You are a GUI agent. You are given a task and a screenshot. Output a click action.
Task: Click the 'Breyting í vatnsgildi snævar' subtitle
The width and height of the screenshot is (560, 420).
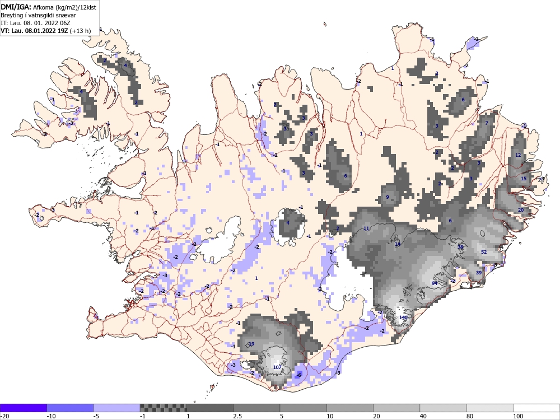click(x=38, y=15)
